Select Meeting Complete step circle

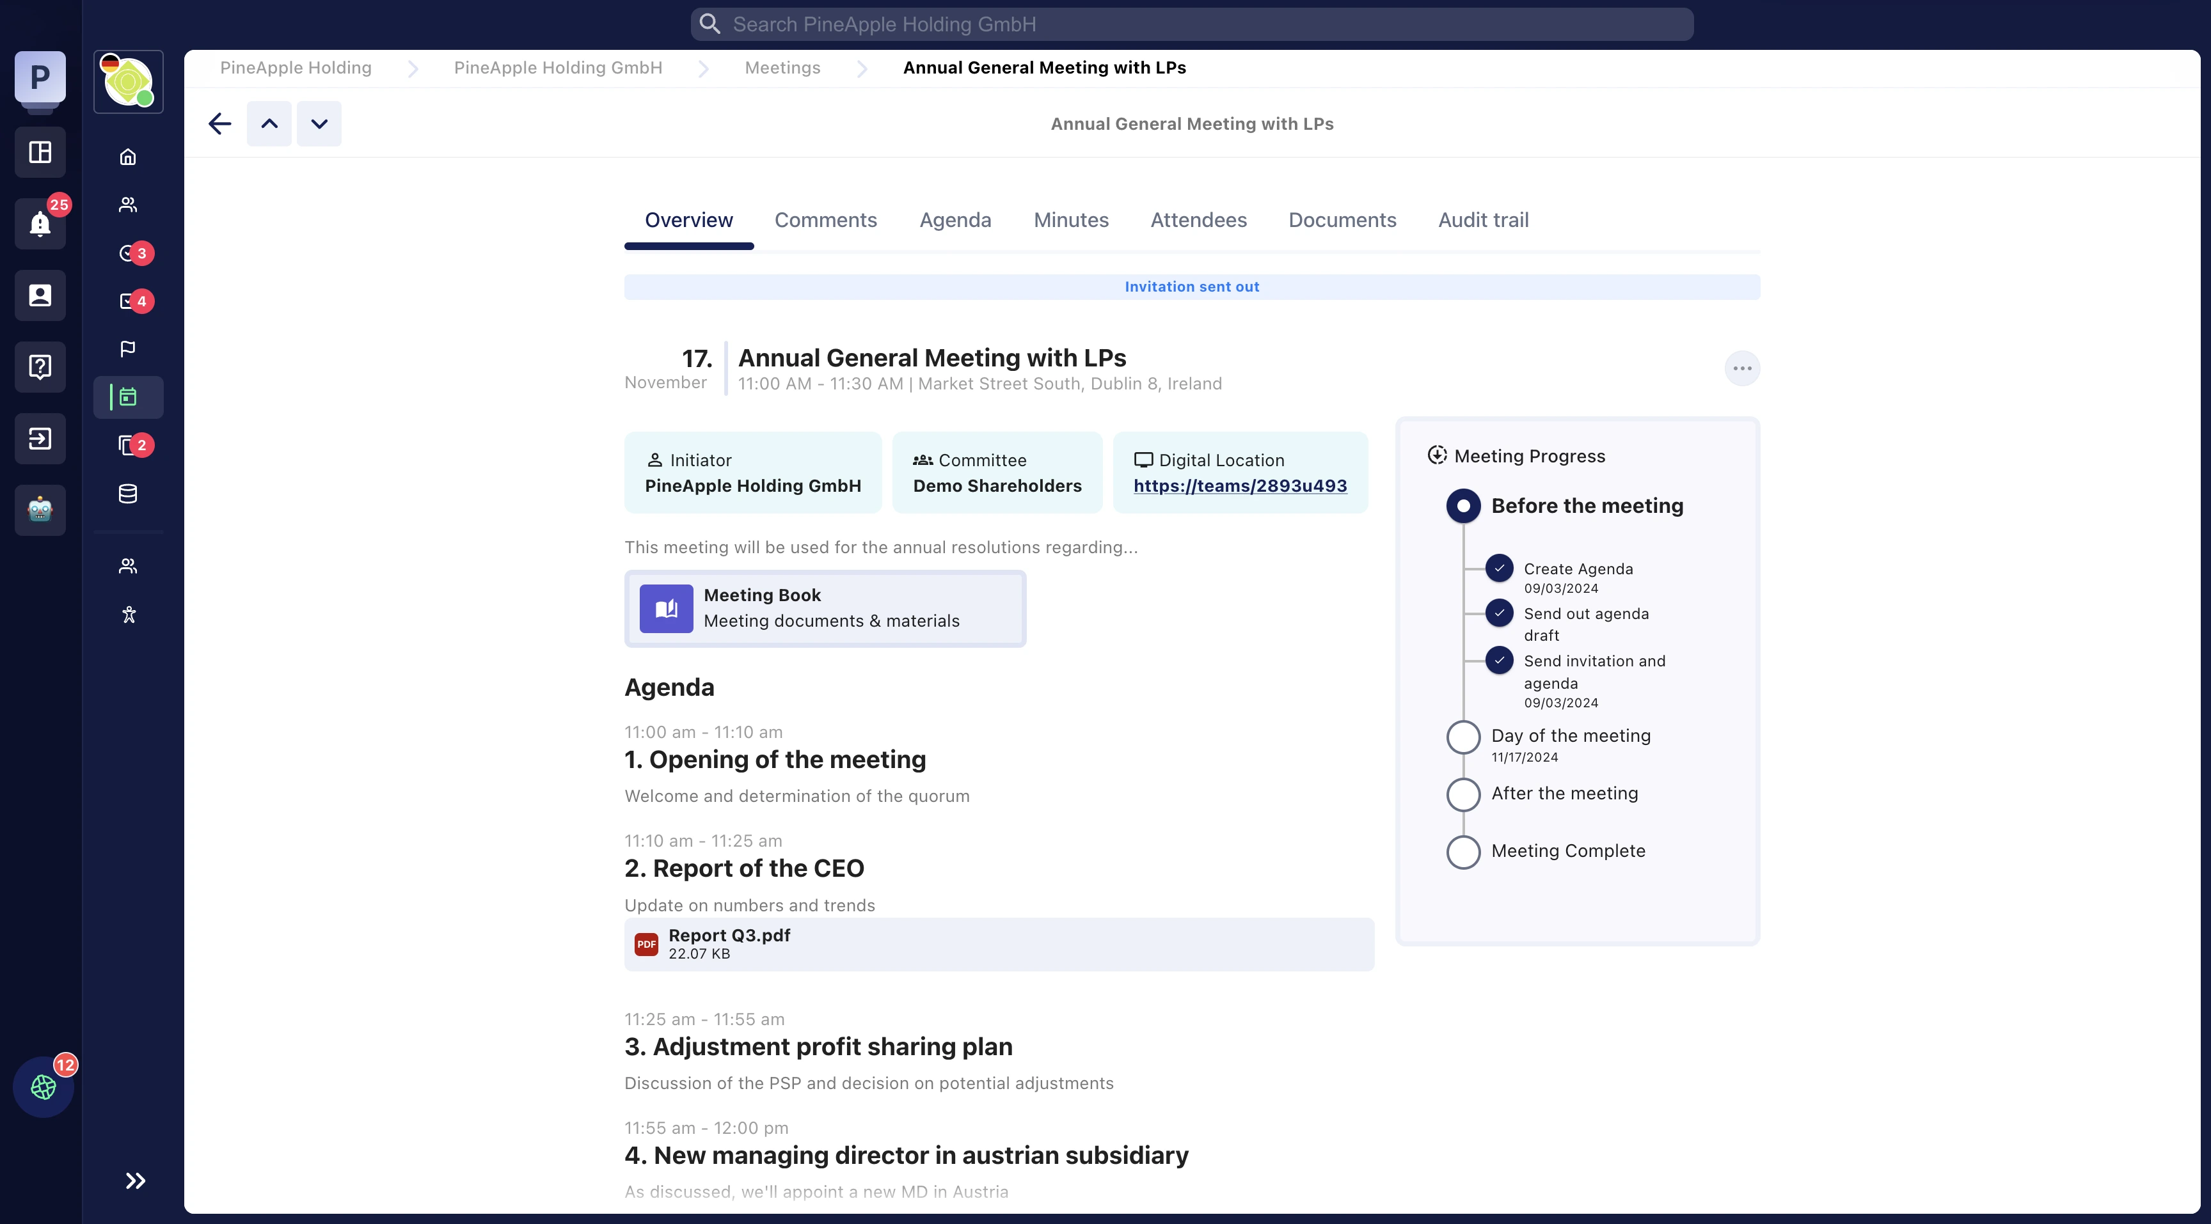[1463, 852]
